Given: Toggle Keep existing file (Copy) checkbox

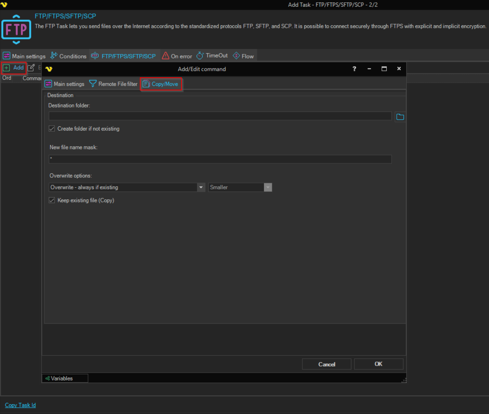Looking at the screenshot, I should click(52, 200).
